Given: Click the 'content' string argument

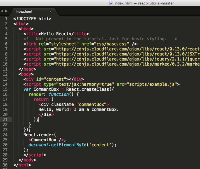Looking at the screenshot, I should tap(100, 145).
